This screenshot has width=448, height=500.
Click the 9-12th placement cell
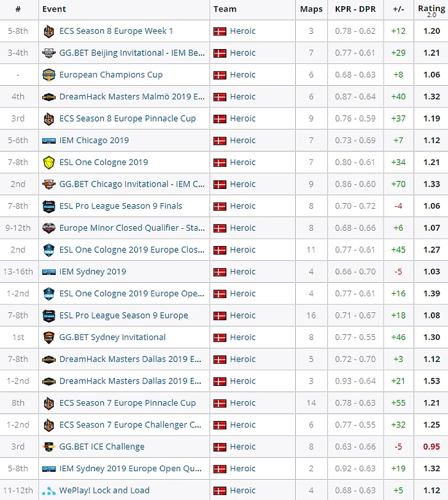pos(18,228)
